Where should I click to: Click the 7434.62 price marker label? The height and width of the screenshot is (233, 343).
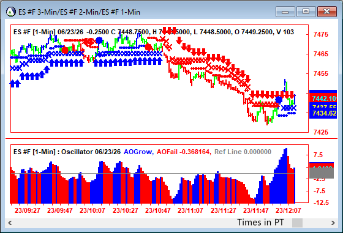[323, 113]
